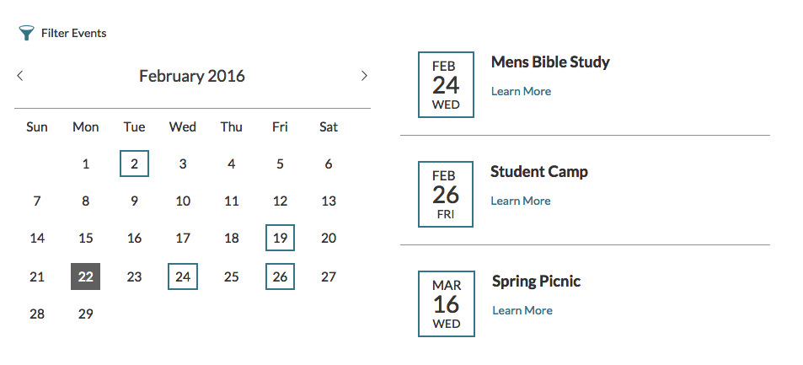
Task: Choose outlined date 26 in calendar
Action: pos(280,276)
